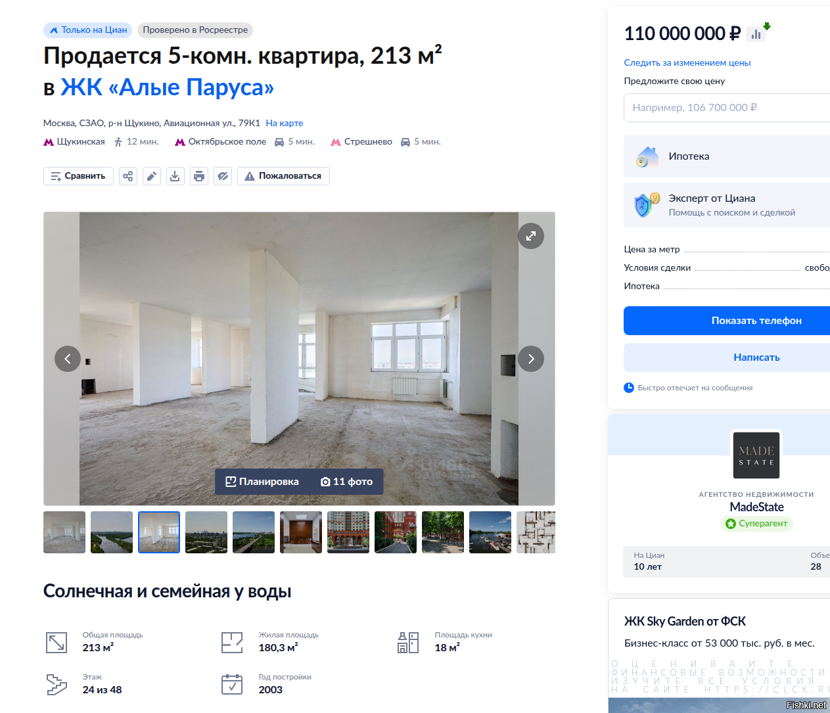This screenshot has width=830, height=713.
Task: Click the share icon next to Сравнить
Action: [128, 176]
